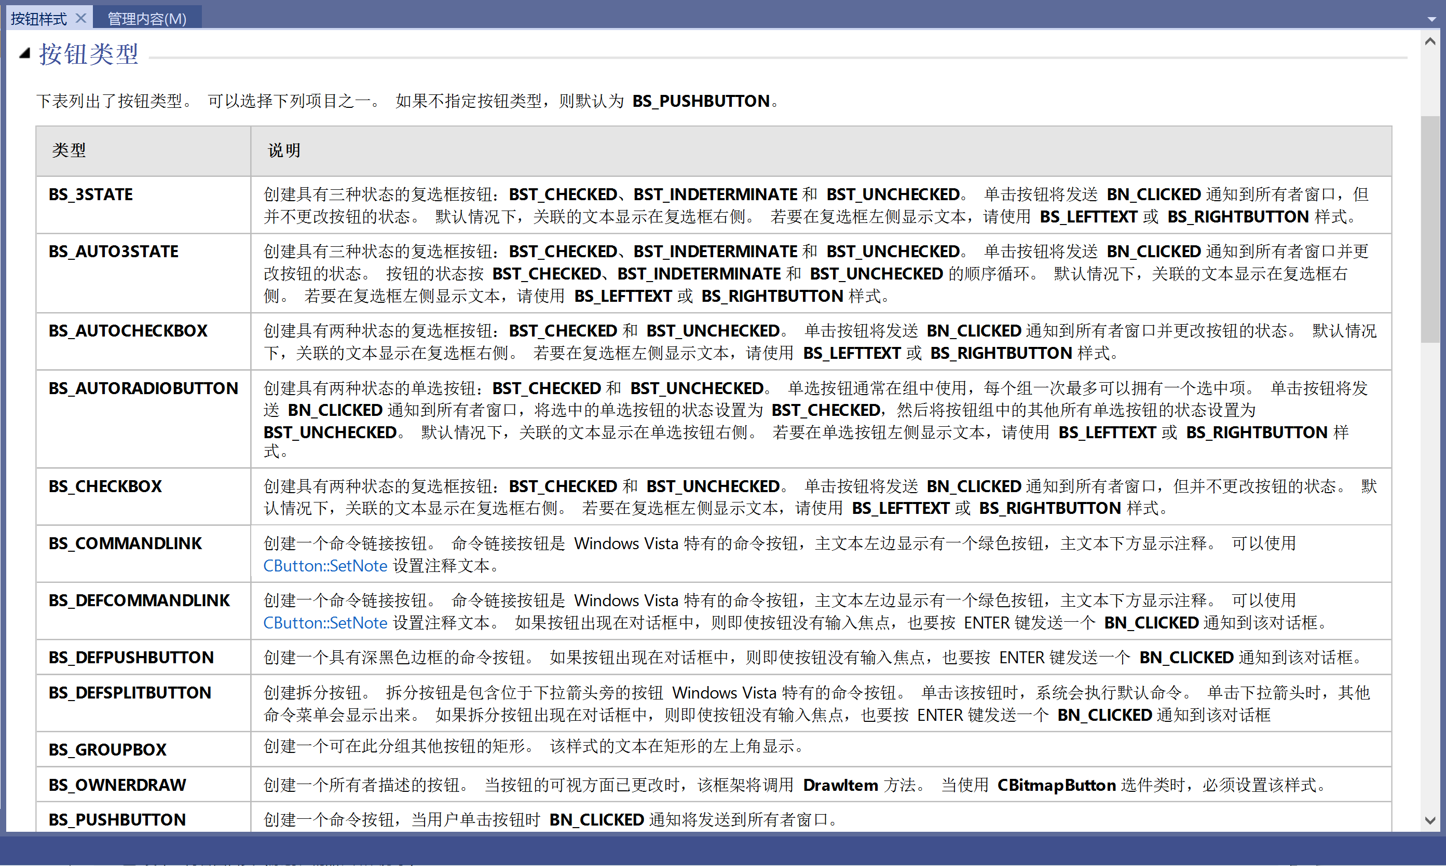Click the BS_GROUPBOX type cell
Image resolution: width=1446 pixels, height=866 pixels.
pos(107,749)
